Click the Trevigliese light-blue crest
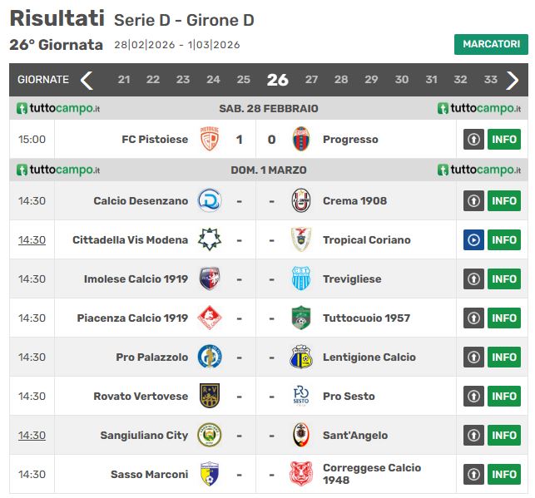 pyautogui.click(x=301, y=279)
